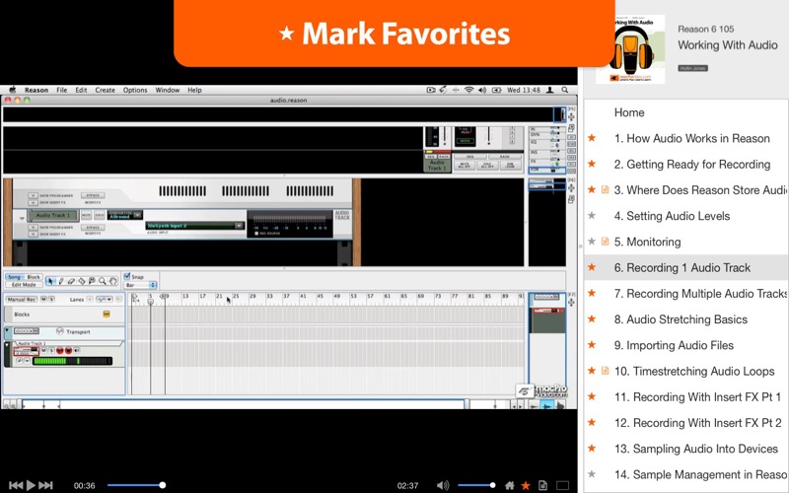Click the video progress slider handle
789x493 pixels.
(162, 485)
